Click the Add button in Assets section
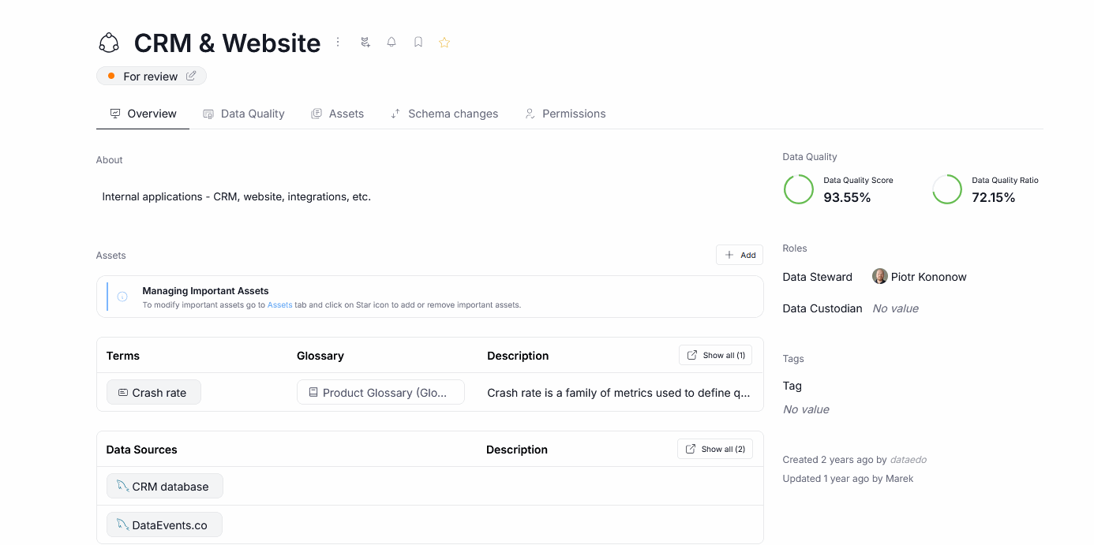The height and width of the screenshot is (545, 1094). pyautogui.click(x=740, y=255)
